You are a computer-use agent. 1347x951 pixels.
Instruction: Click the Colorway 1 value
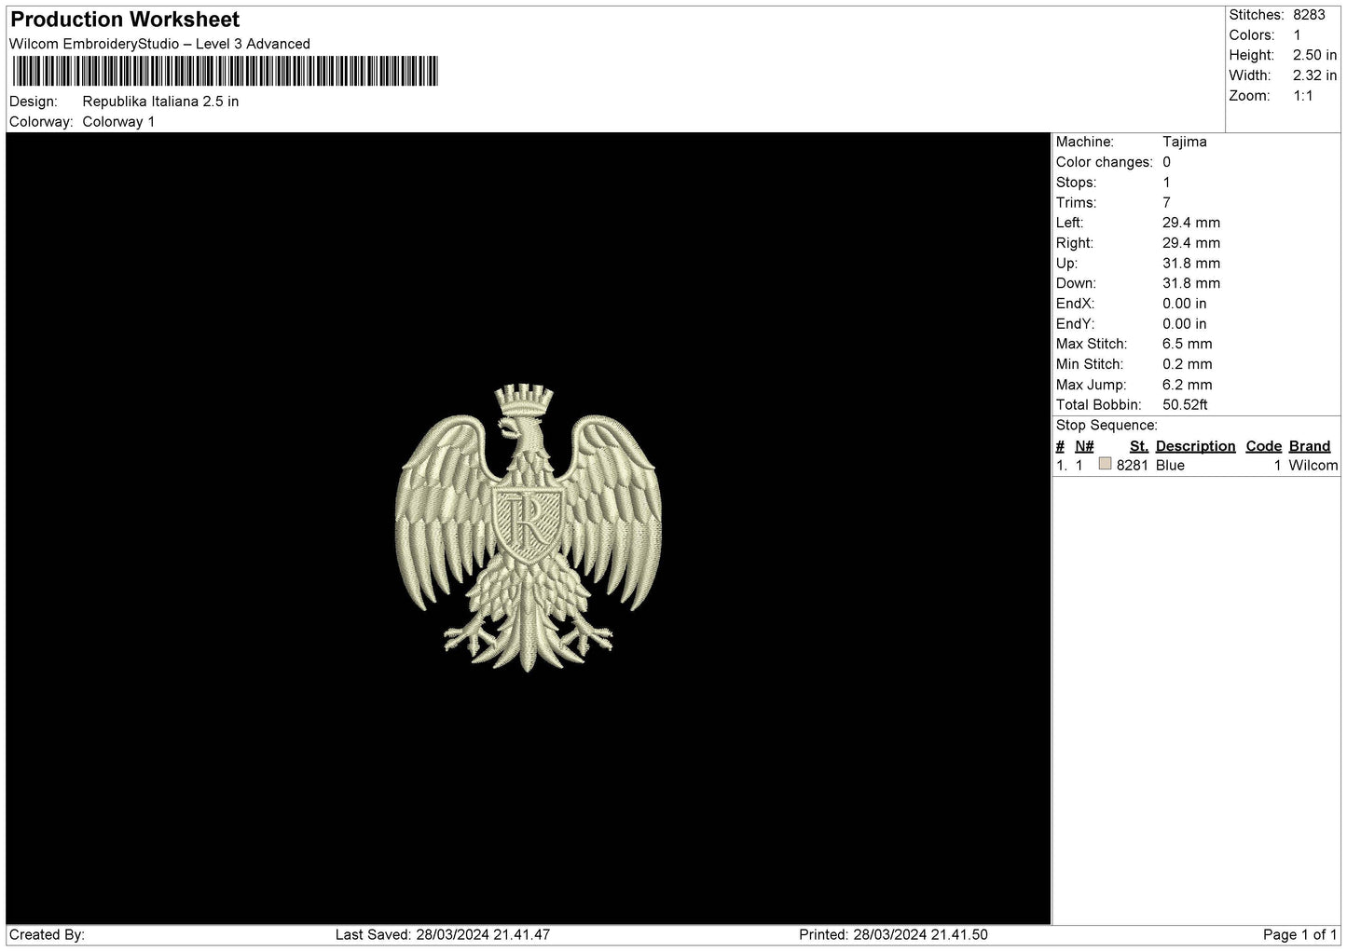118,122
